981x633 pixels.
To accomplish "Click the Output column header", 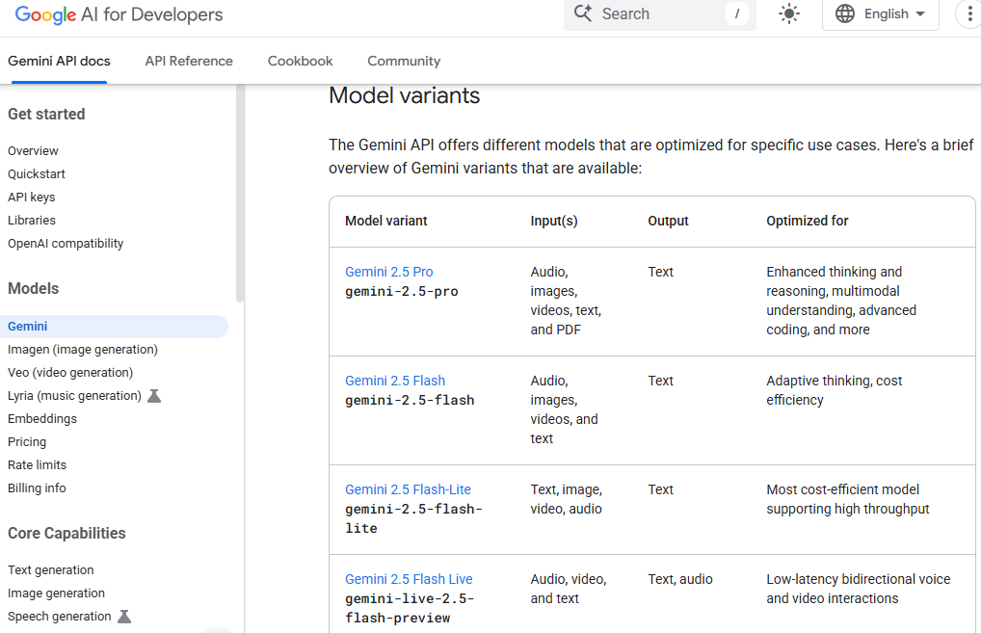I will pos(668,221).
